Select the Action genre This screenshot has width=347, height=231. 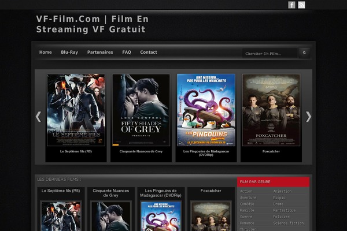click(x=246, y=191)
